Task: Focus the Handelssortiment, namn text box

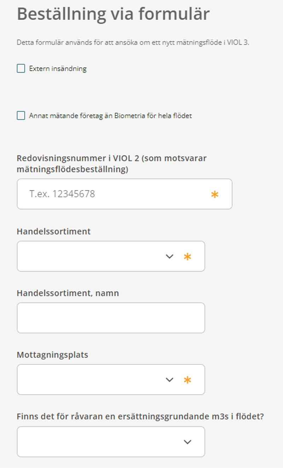Action: click(x=111, y=318)
